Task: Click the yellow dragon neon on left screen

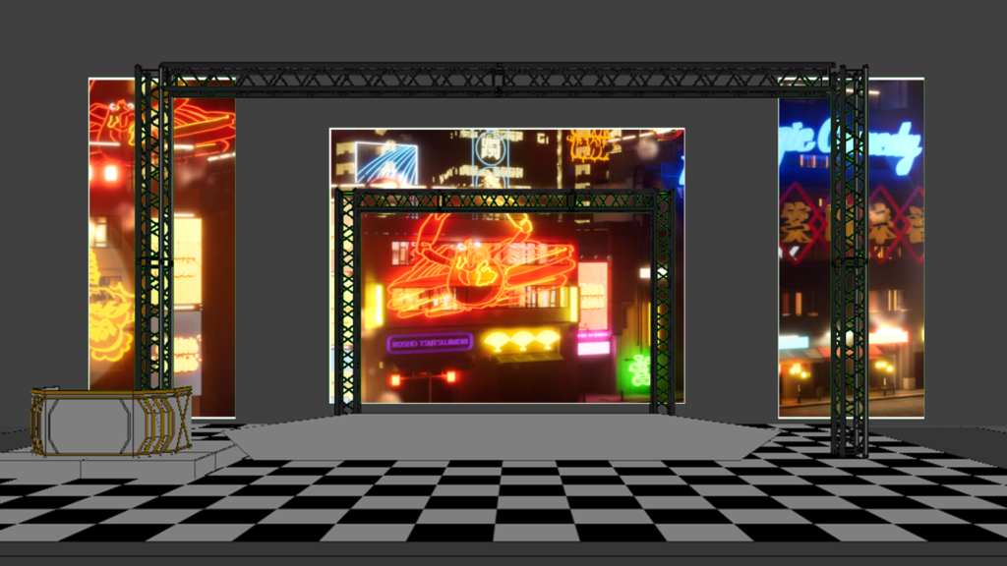Action: [x=108, y=314]
